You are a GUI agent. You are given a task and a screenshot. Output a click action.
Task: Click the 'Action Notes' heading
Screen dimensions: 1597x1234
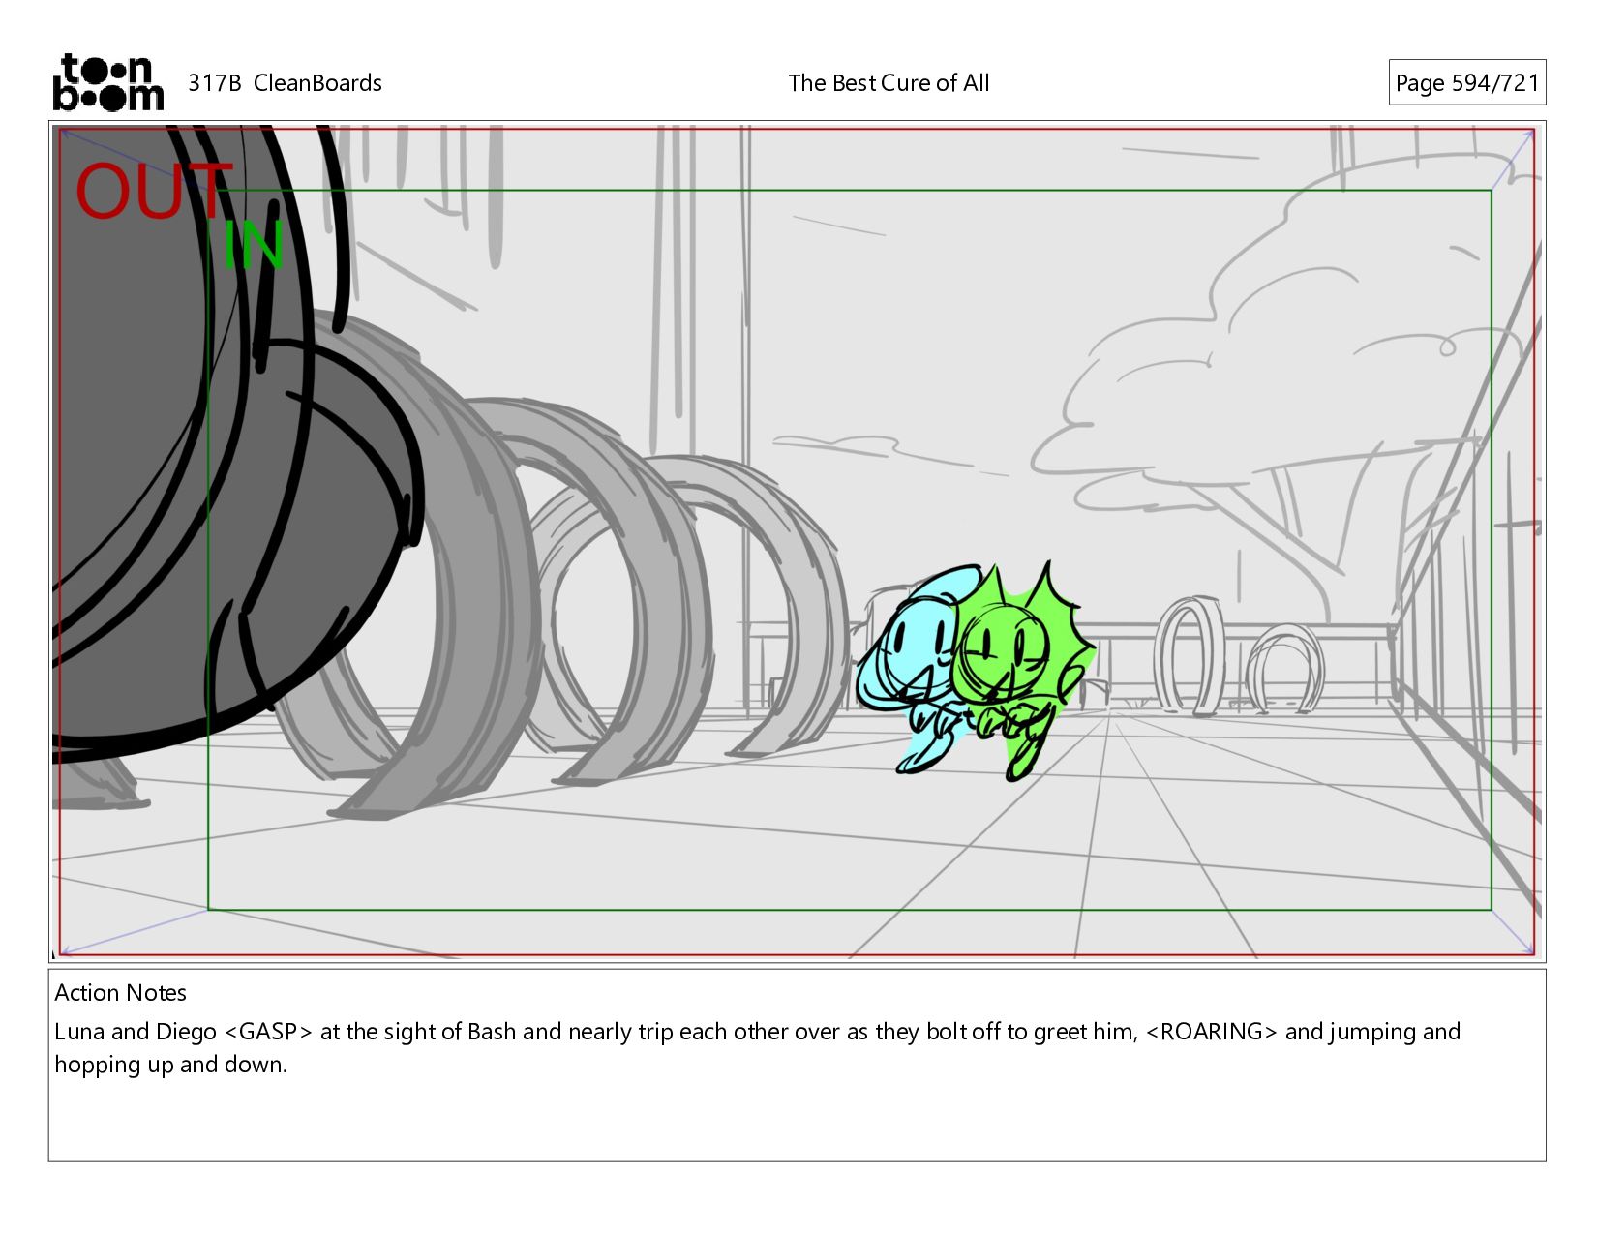pyautogui.click(x=120, y=992)
